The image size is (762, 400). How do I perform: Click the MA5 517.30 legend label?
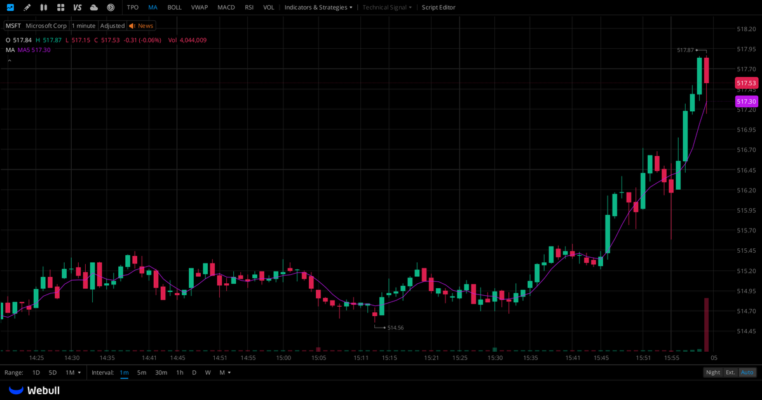coord(34,50)
